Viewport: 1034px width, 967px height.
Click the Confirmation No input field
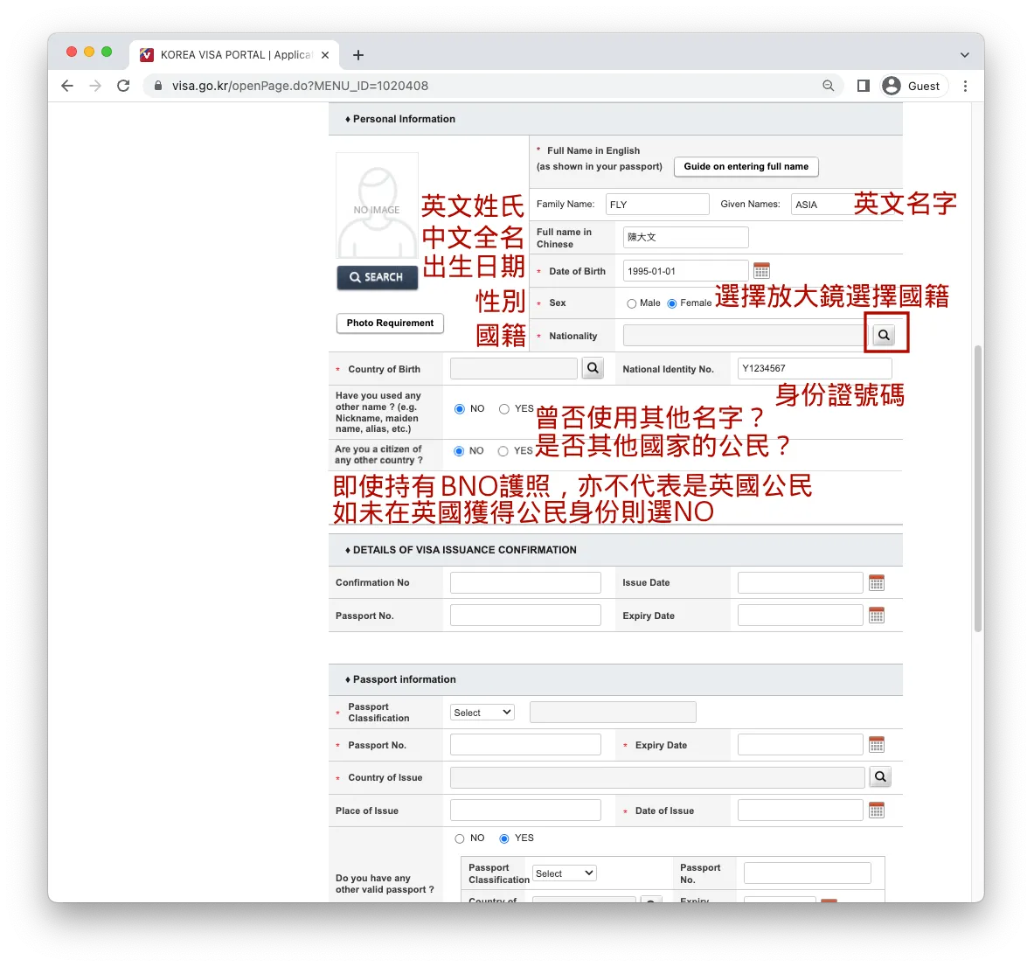coord(525,582)
